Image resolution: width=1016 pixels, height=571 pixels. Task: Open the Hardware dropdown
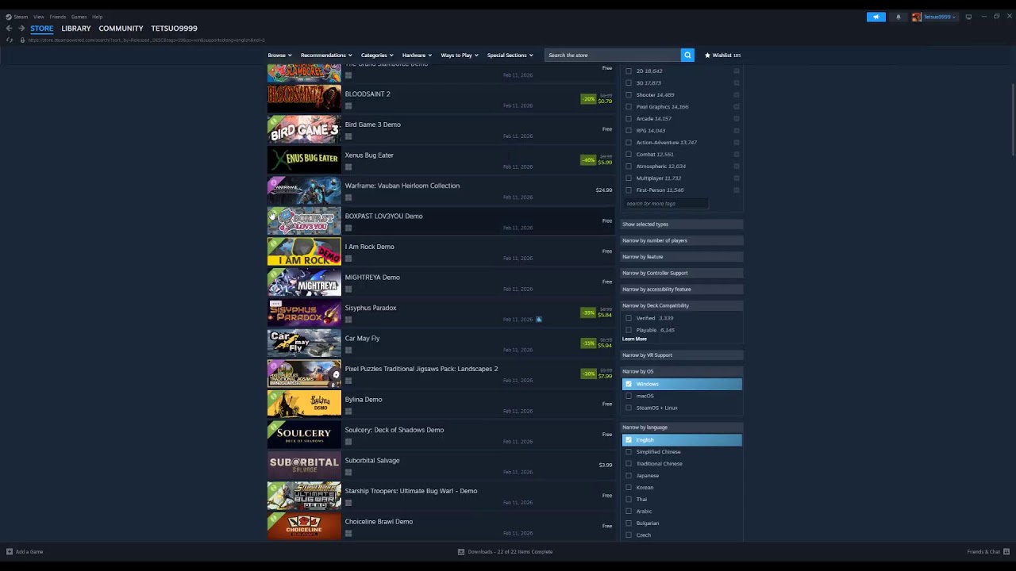tap(417, 56)
